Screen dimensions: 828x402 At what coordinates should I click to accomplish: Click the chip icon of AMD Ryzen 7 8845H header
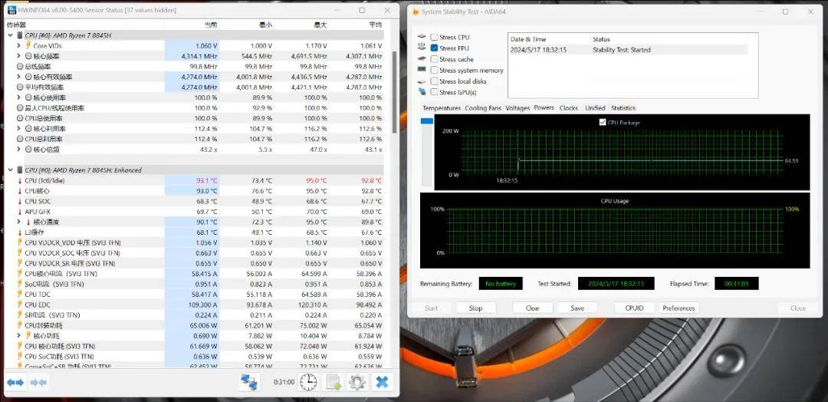click(x=20, y=35)
